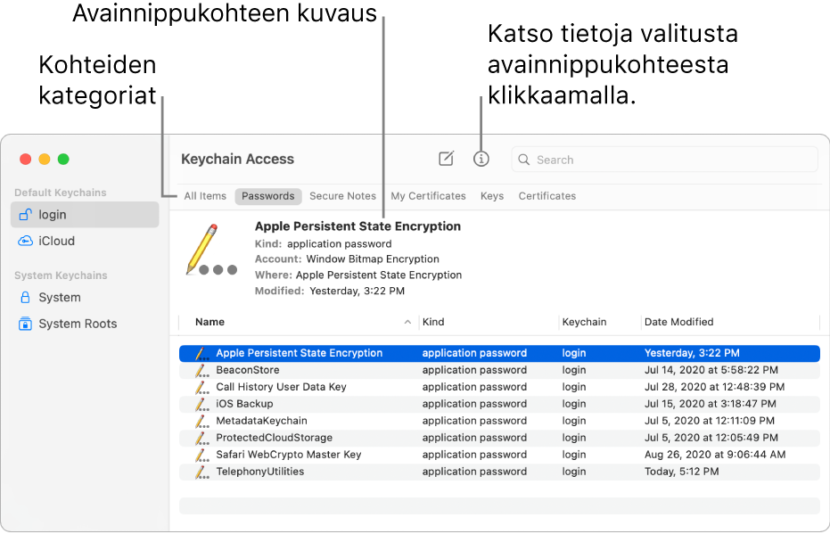Click the System Roots keychain icon
Screen dimensions: 830x534
click(25, 324)
